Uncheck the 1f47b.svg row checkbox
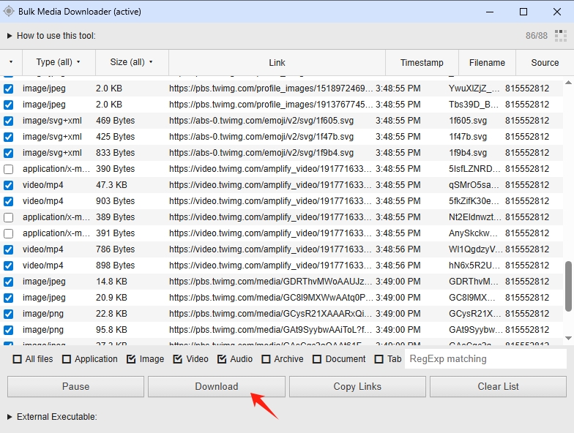Viewport: 574px width, 433px height. [x=9, y=138]
